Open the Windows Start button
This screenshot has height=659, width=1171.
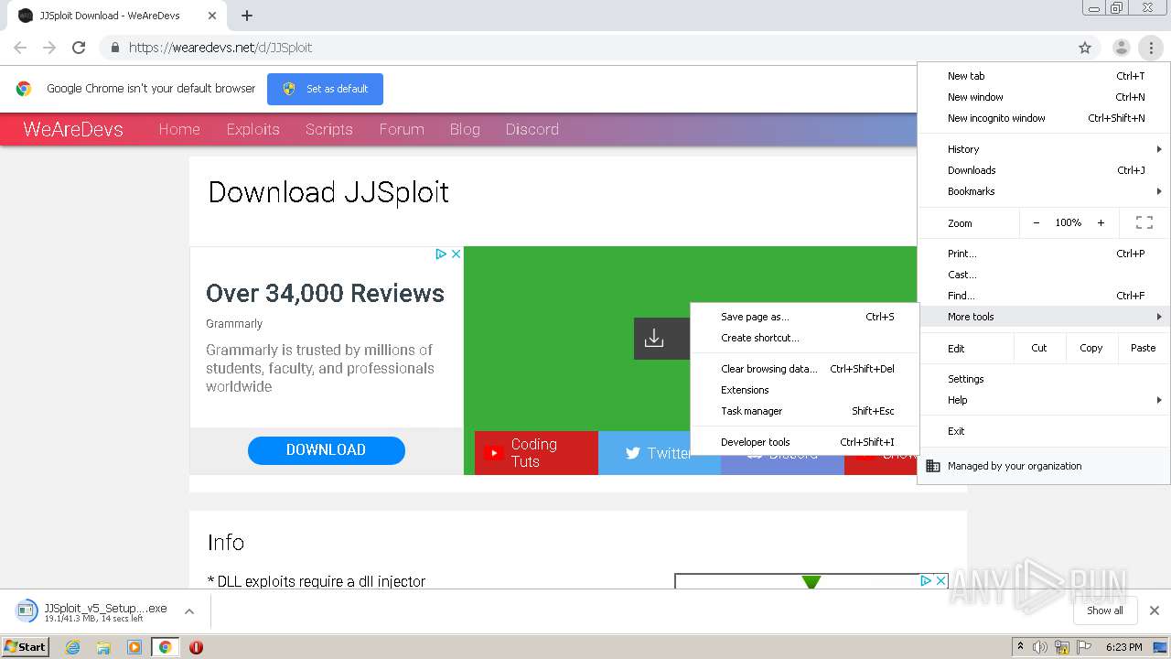tap(25, 647)
